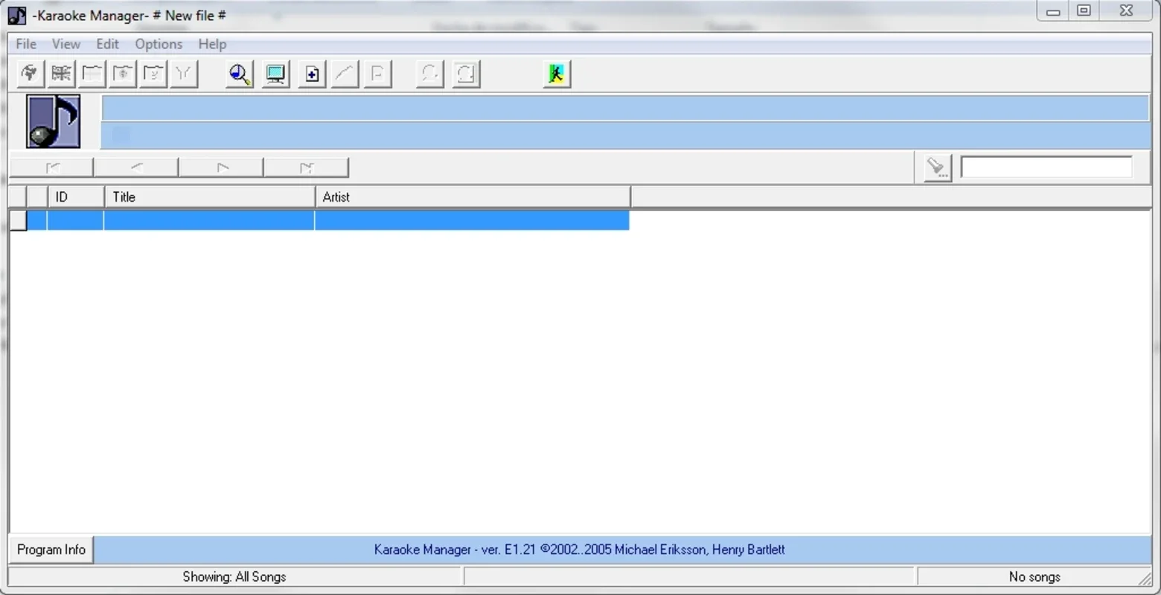Add a new song with the plus-page icon
This screenshot has width=1161, height=595.
312,74
